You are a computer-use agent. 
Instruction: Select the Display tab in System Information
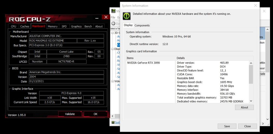point(128,25)
